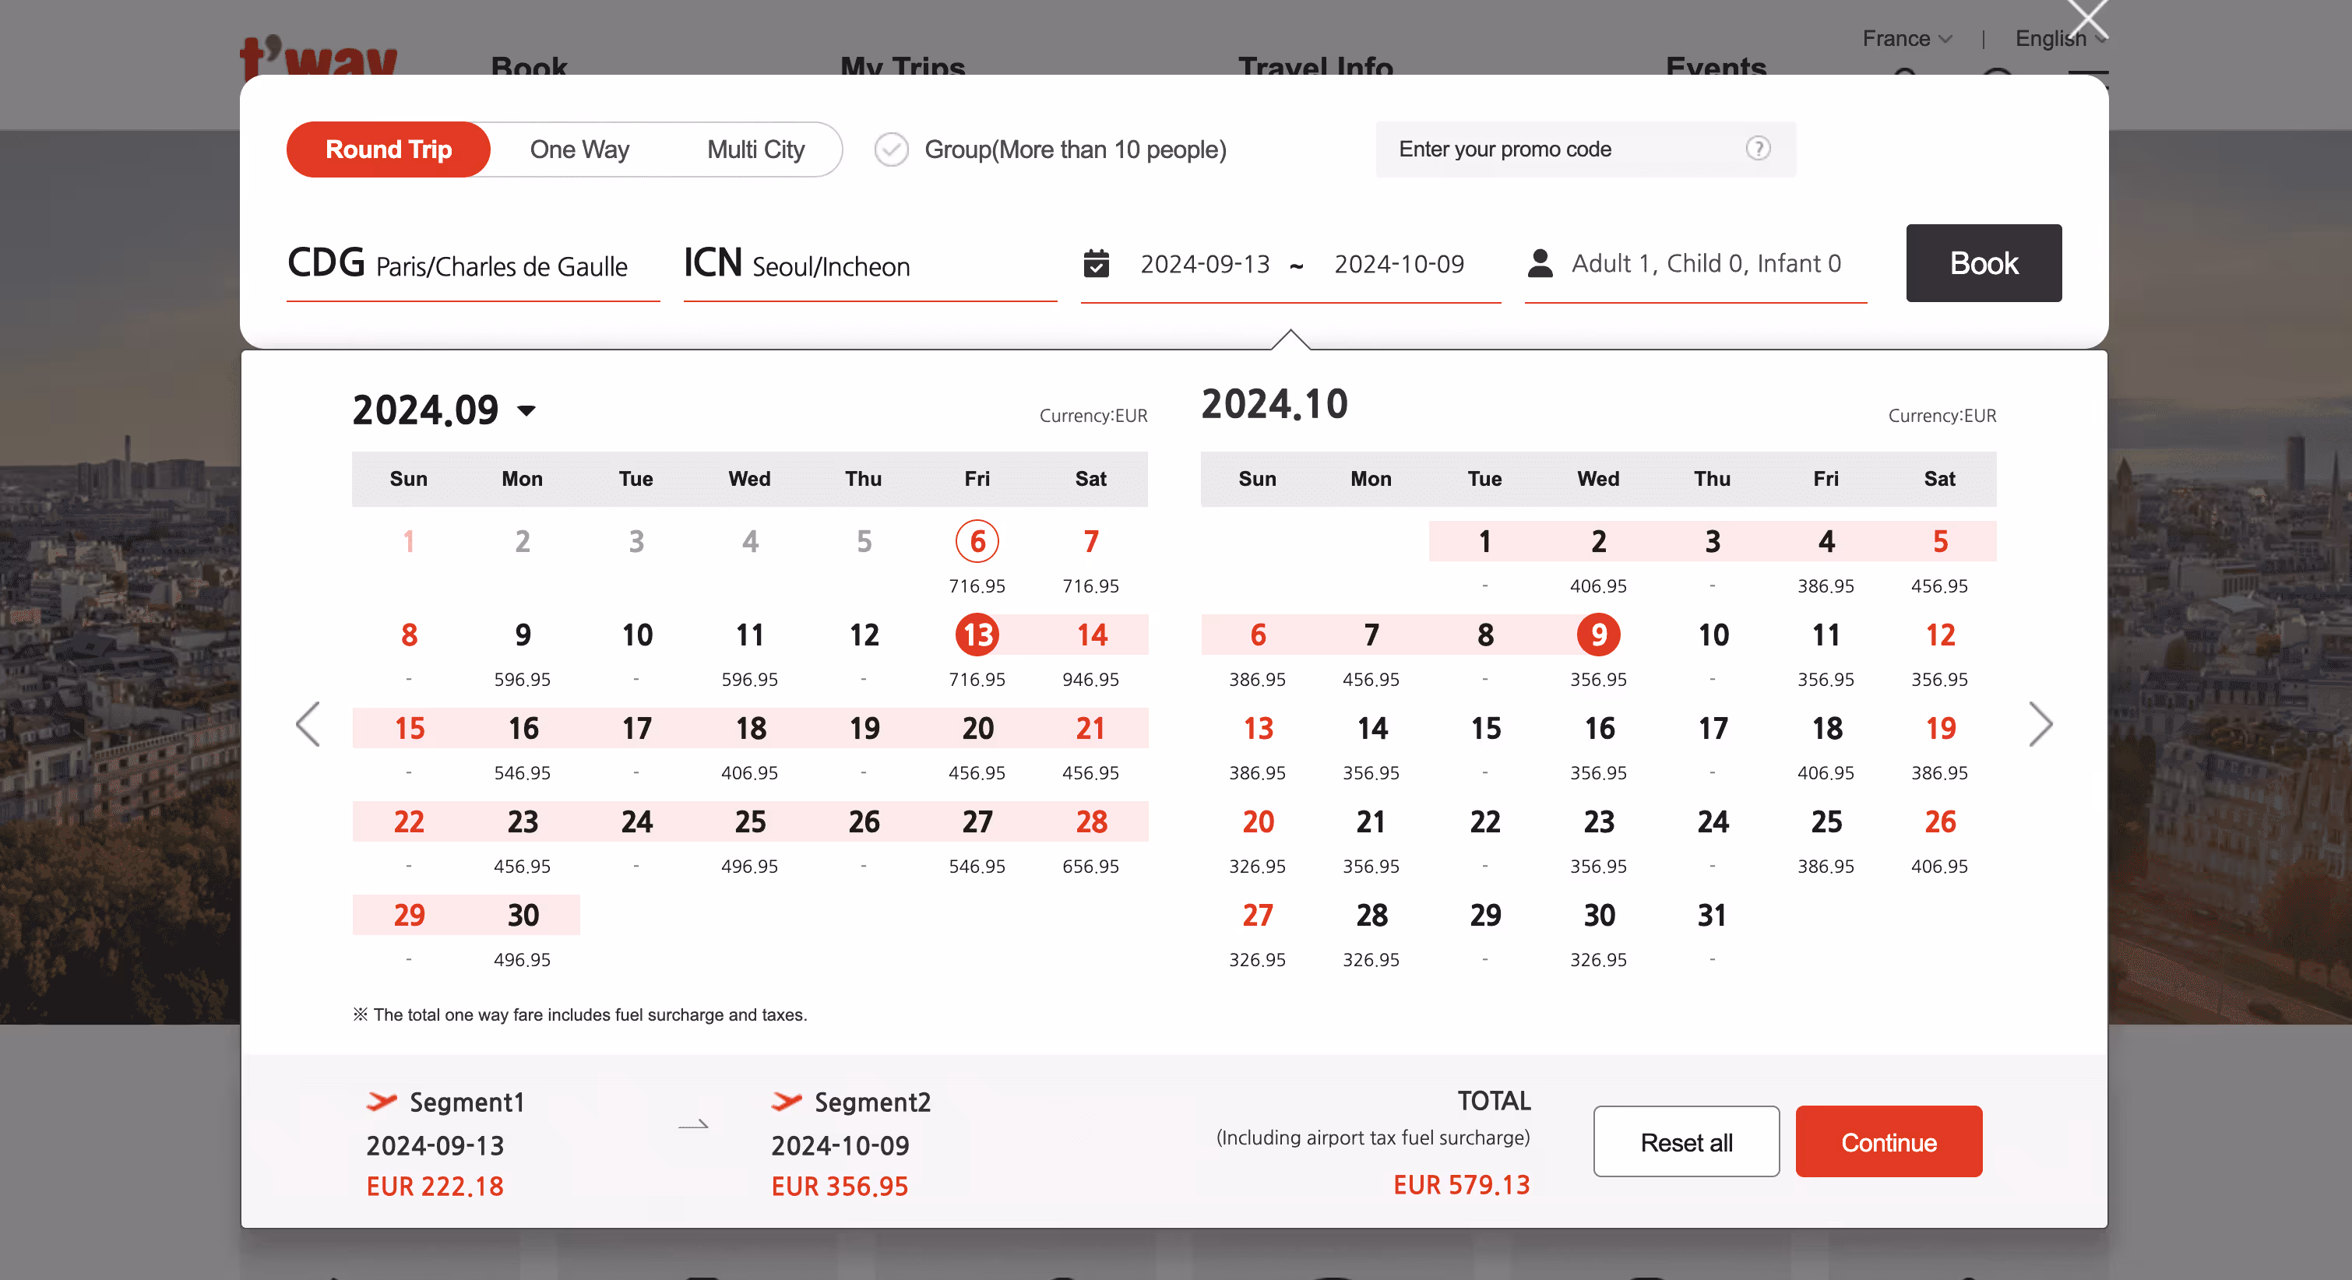Viewport: 2352px width, 1280px height.
Task: Click the Reset all button
Action: click(1685, 1142)
